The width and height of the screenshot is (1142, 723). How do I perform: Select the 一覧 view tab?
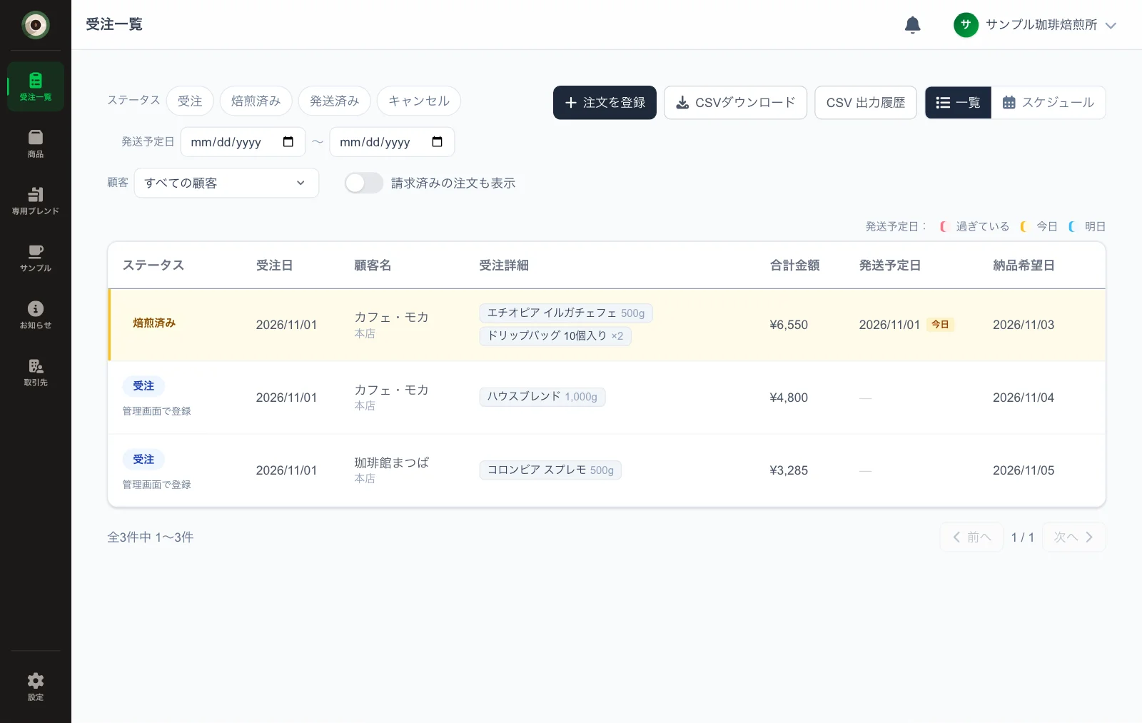coord(958,103)
